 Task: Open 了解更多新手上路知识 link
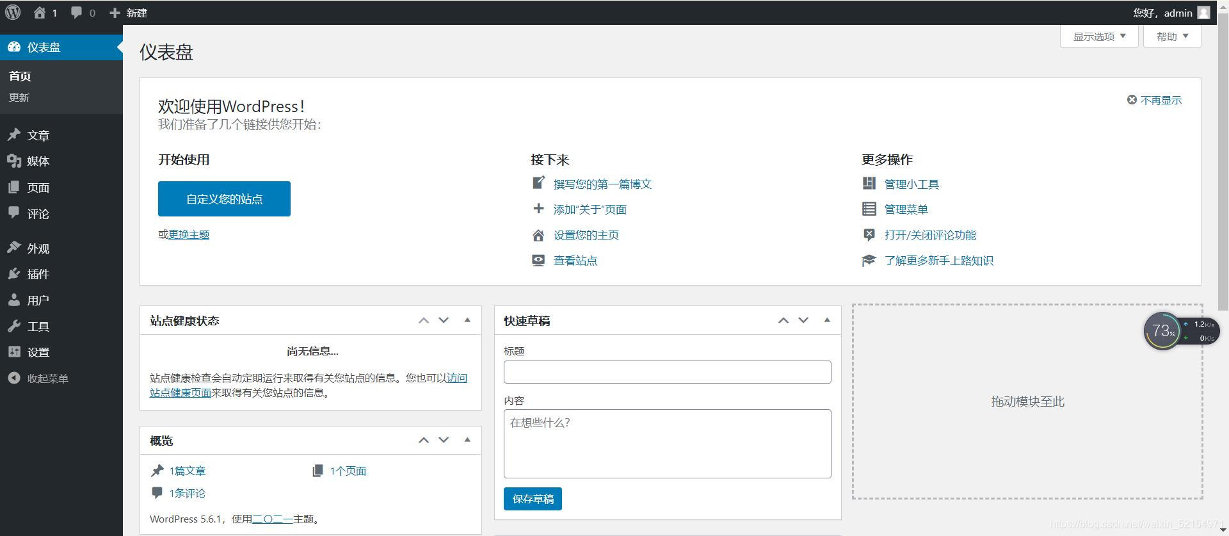(x=939, y=261)
